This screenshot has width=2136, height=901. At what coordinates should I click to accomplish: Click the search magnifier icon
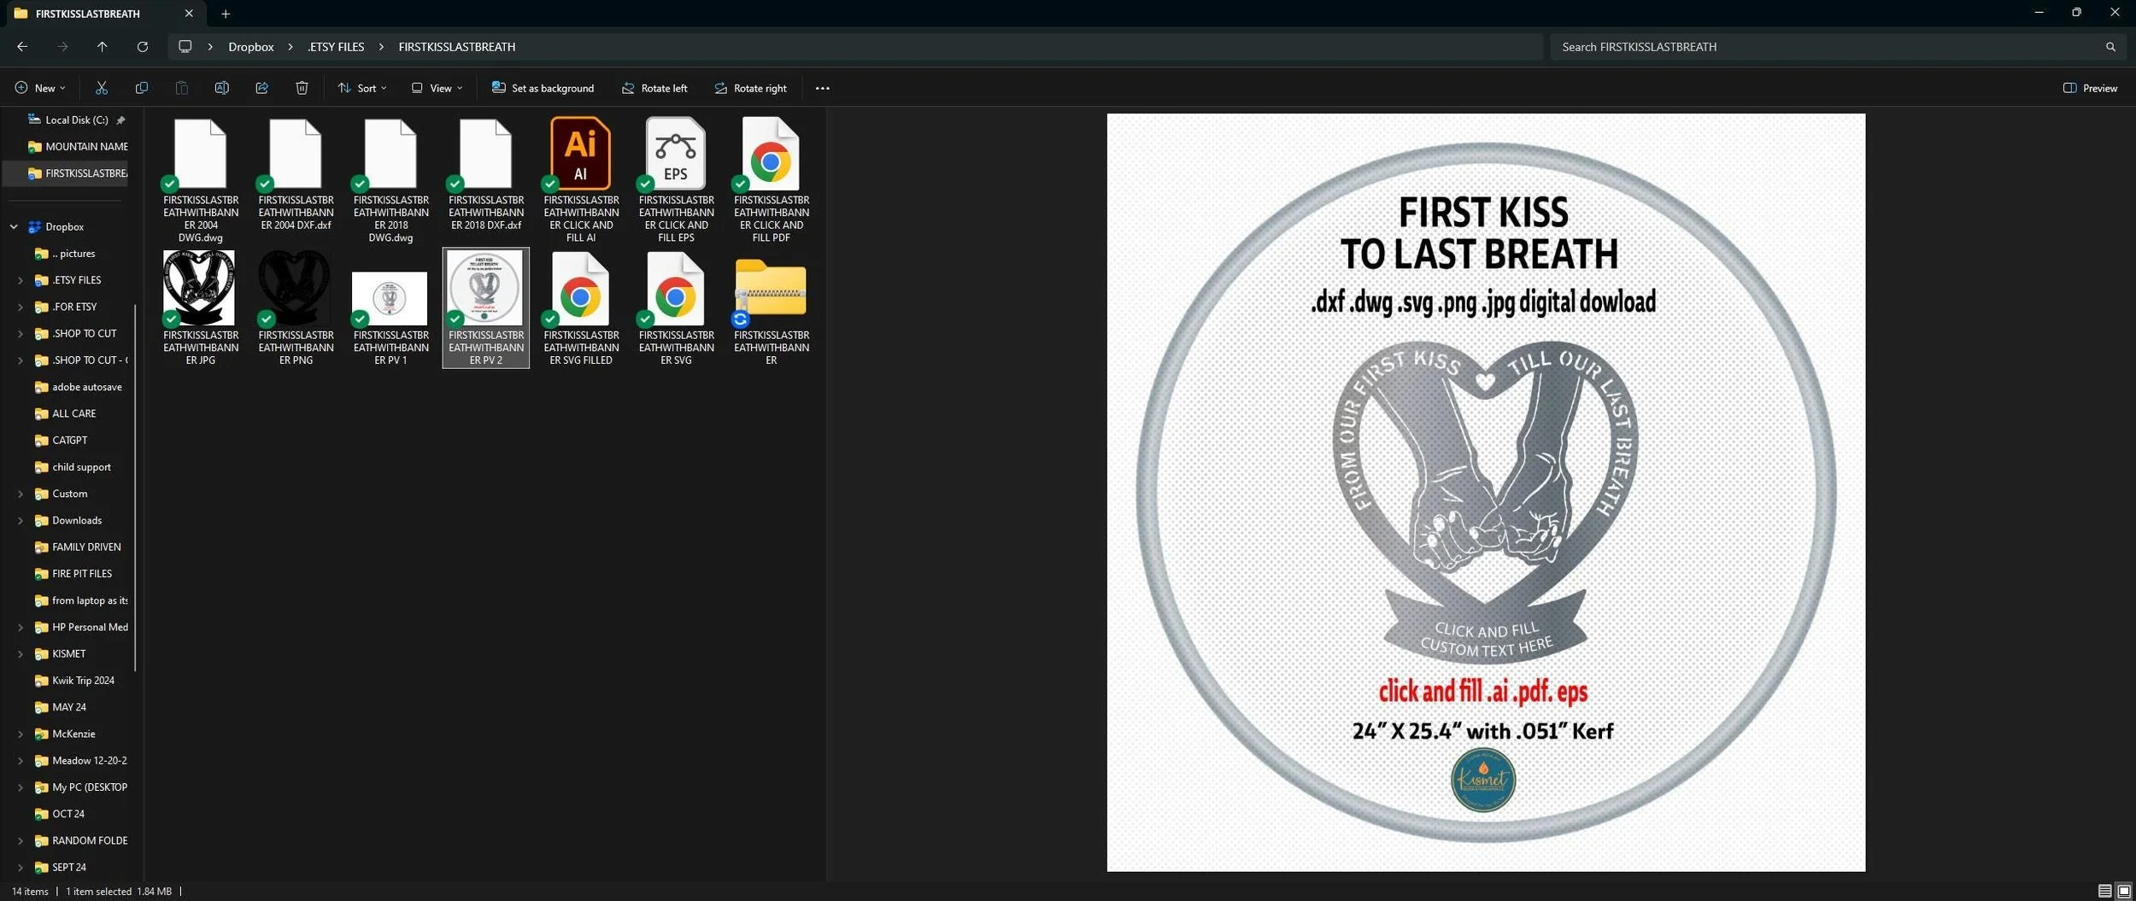click(x=2110, y=47)
